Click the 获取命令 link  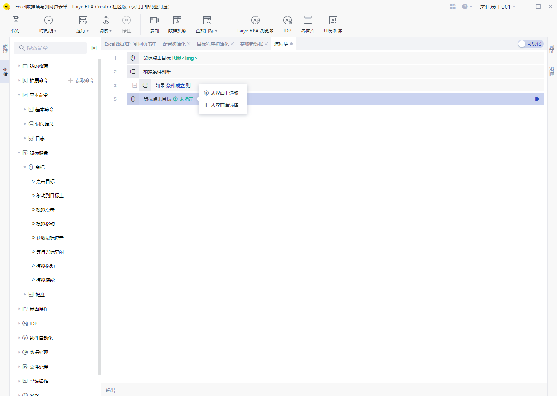(81, 80)
